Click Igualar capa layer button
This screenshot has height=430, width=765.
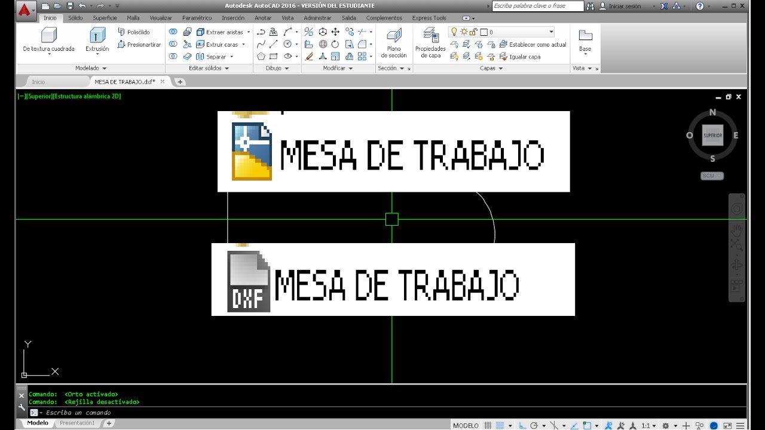520,57
